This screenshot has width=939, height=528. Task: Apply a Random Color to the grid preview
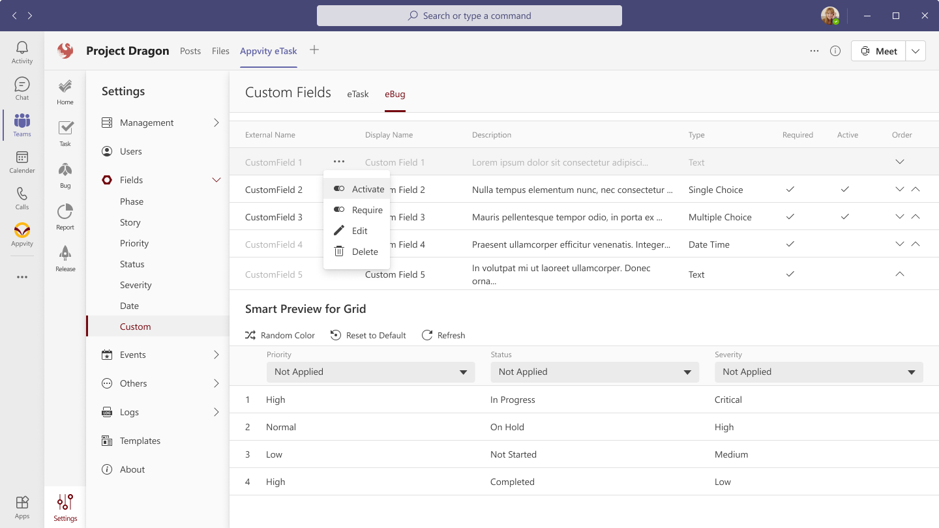[280, 335]
